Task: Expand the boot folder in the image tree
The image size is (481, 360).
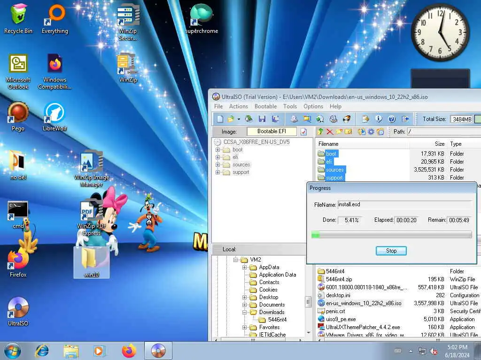Action: point(217,150)
